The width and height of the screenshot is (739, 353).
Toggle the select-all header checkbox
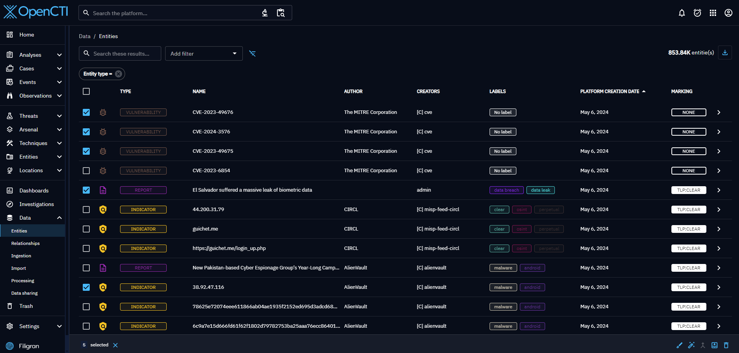[x=86, y=91]
